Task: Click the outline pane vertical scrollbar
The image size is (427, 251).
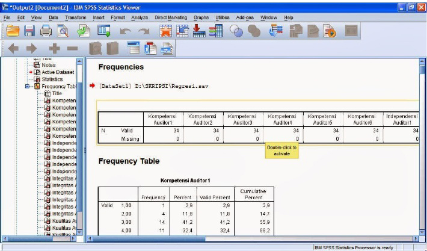Action: coord(79,150)
